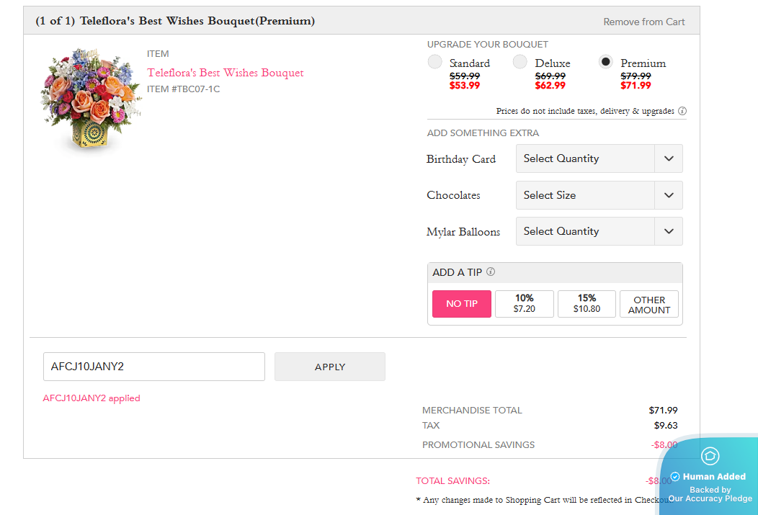Expand the Chocolates size dropdown
This screenshot has height=515, width=758.
599,195
